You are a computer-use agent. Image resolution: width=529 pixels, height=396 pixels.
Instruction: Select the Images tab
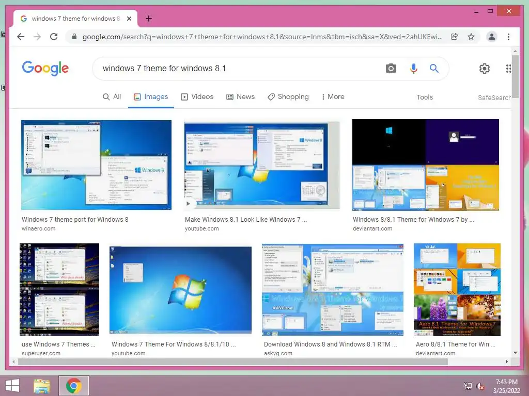(x=151, y=97)
